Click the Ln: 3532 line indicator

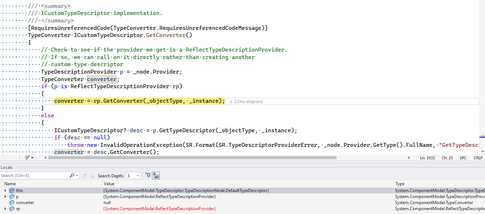(428, 158)
